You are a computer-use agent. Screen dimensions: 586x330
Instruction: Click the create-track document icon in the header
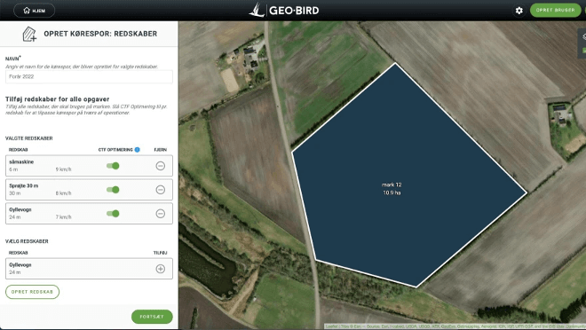coord(29,34)
